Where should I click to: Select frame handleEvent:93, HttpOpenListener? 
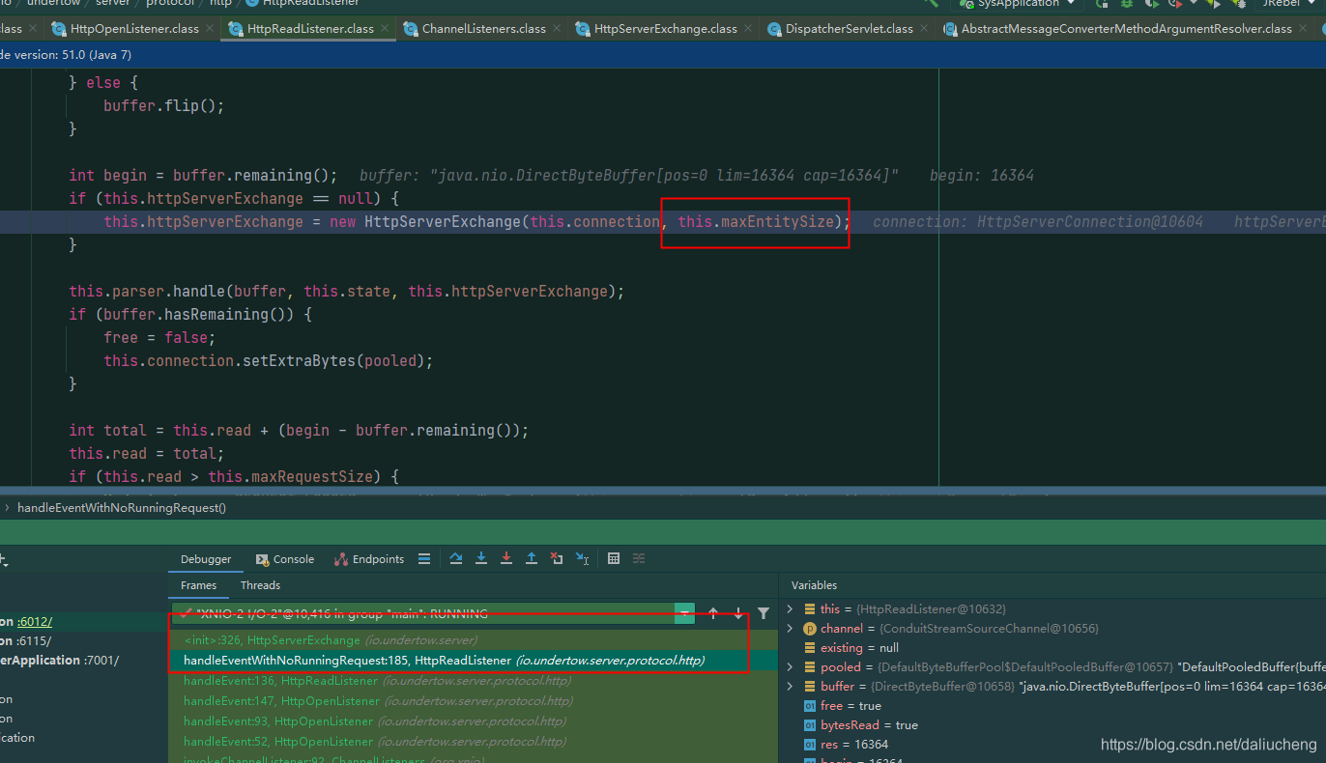tap(375, 721)
